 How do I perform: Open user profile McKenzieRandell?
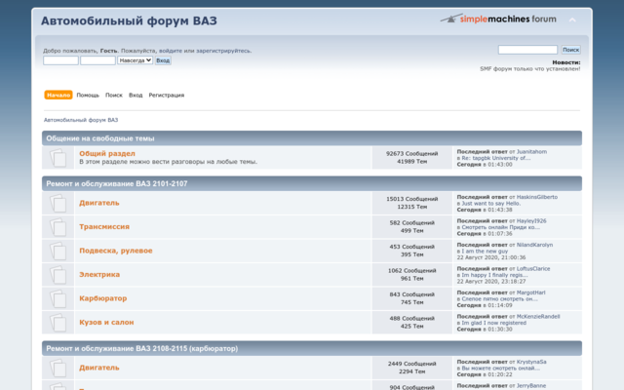tap(538, 316)
